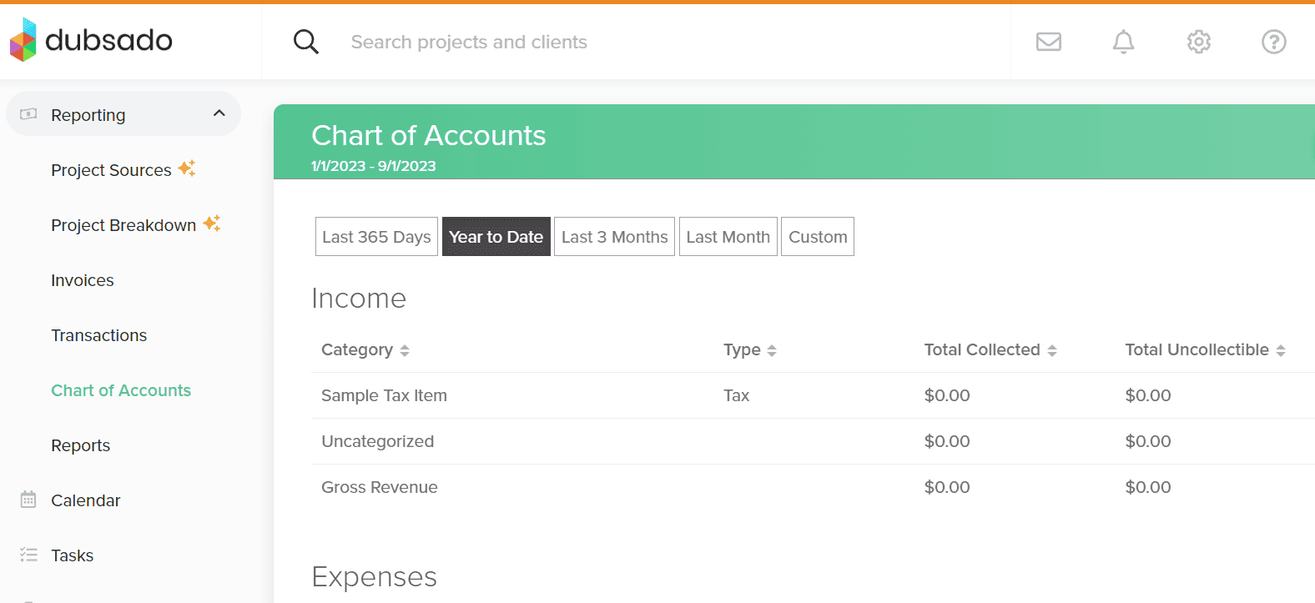Click the Calendar icon in sidebar

click(28, 500)
